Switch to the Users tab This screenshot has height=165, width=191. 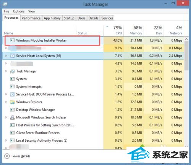click(x=81, y=18)
